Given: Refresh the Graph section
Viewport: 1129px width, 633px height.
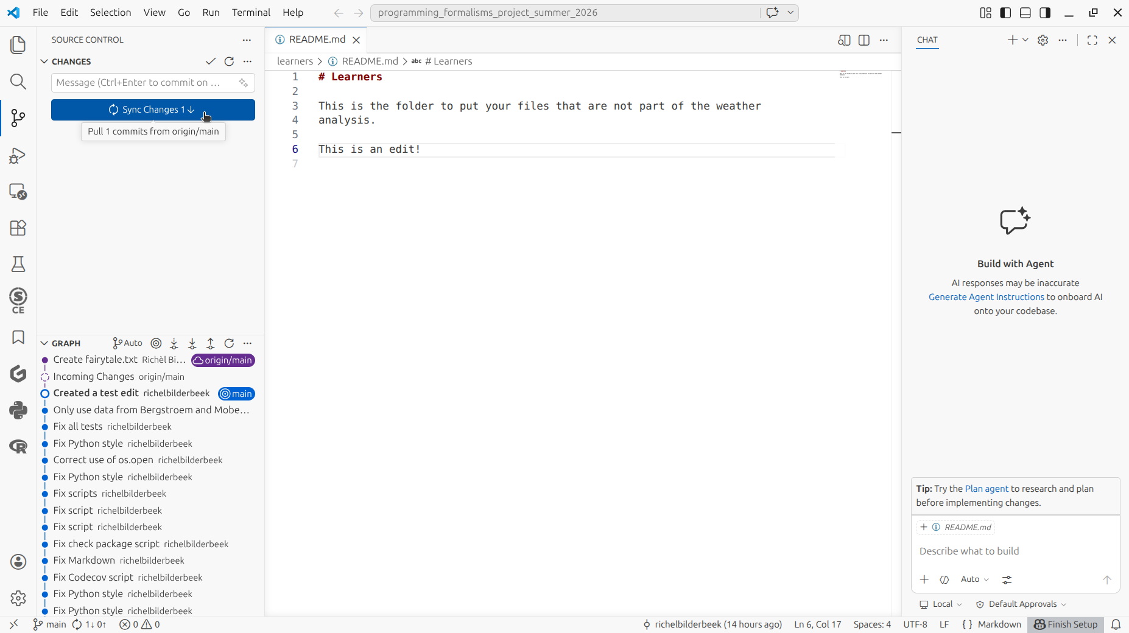Looking at the screenshot, I should coord(229,343).
